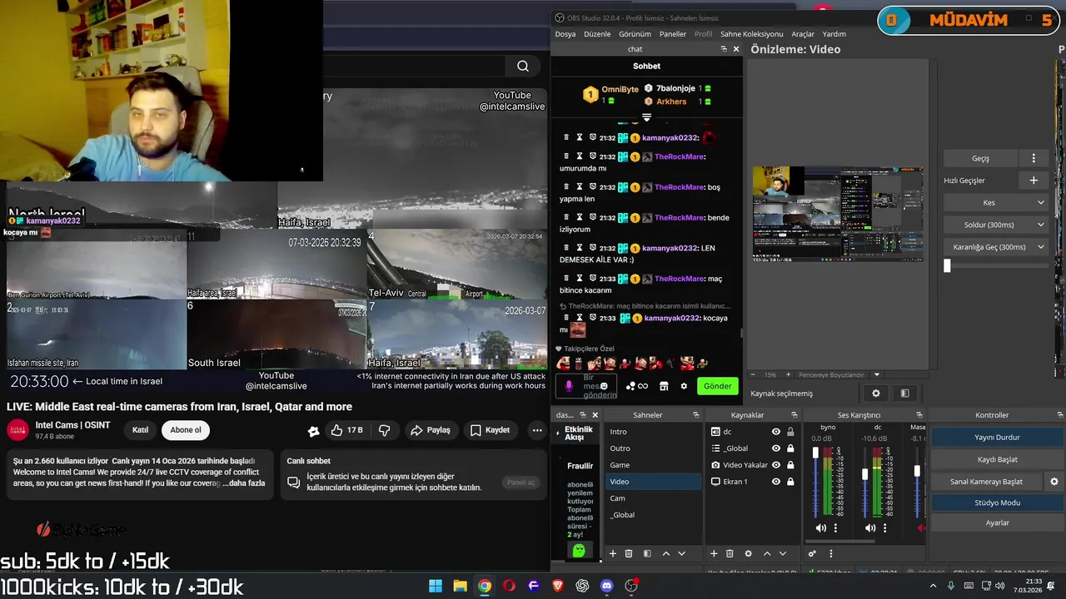Hide the Ekran 1 source
Screen dimensions: 1066x599
click(x=776, y=482)
